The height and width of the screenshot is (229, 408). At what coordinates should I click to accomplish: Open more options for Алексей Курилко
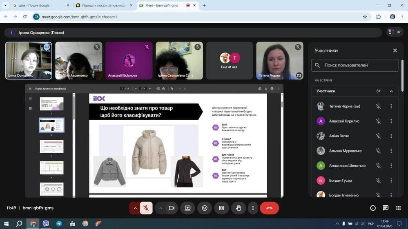point(391,121)
